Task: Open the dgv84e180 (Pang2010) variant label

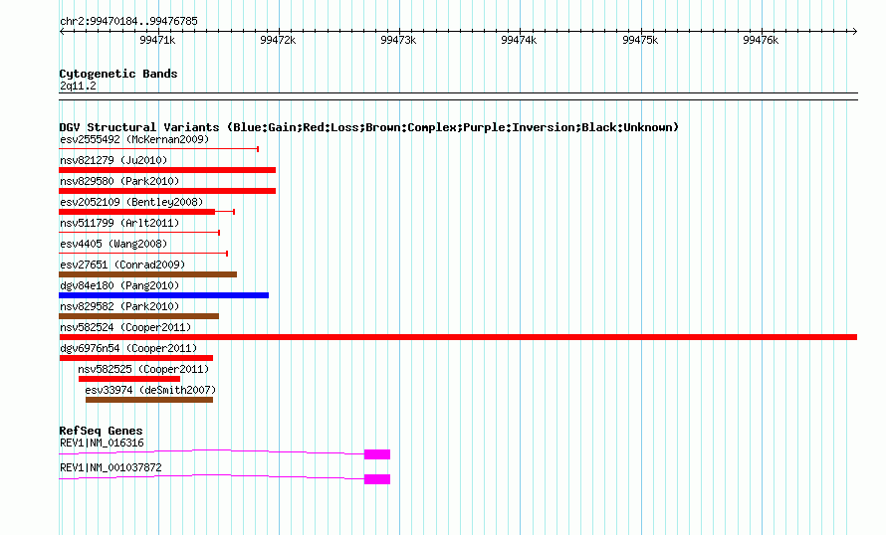Action: coord(119,285)
